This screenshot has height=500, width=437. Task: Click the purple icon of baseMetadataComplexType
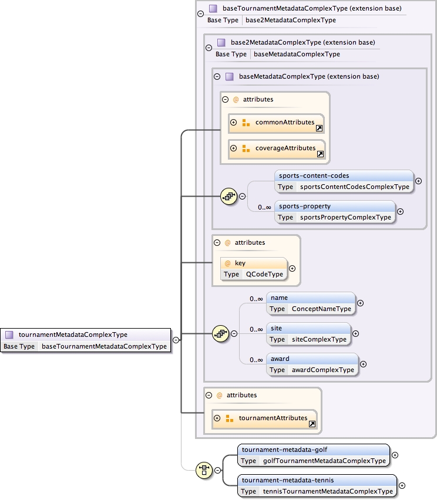[230, 76]
